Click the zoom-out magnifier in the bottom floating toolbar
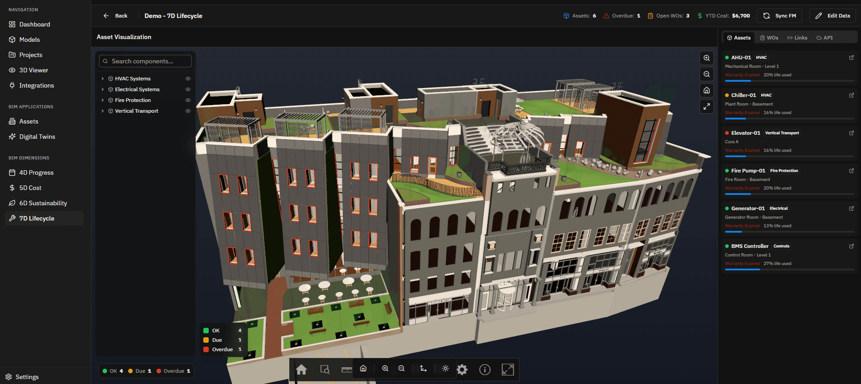The width and height of the screenshot is (861, 384). pos(402,368)
